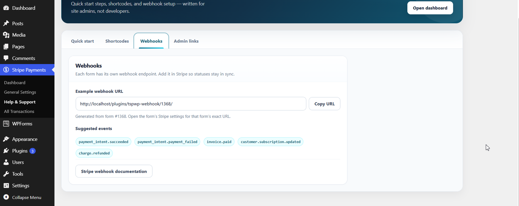519x206 pixels.
Task: Click the Pages document icon
Action: (x=6, y=47)
